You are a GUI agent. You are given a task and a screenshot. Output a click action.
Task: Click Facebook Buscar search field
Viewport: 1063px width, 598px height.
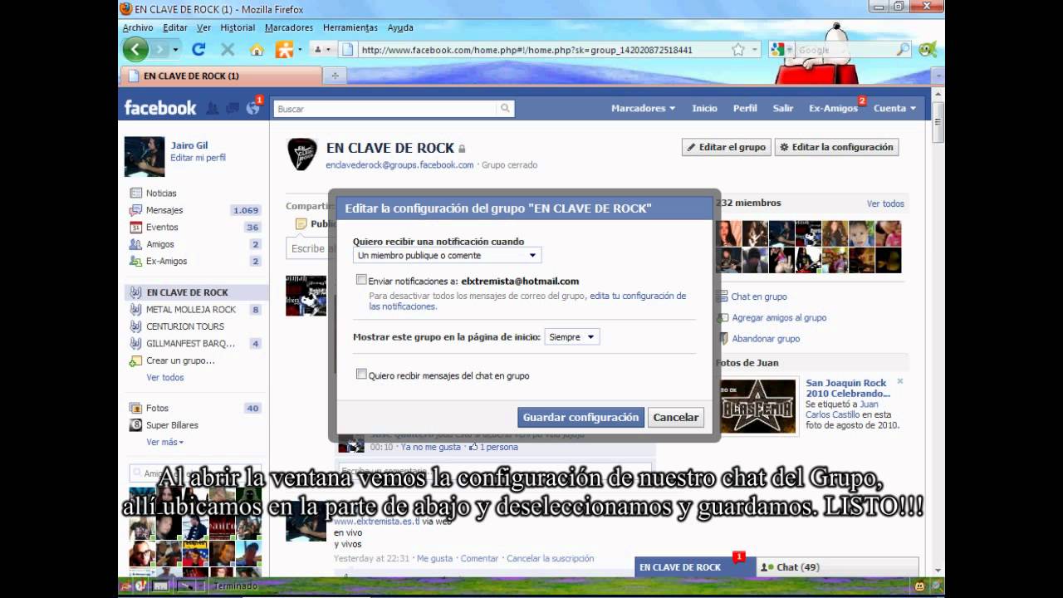coord(385,109)
